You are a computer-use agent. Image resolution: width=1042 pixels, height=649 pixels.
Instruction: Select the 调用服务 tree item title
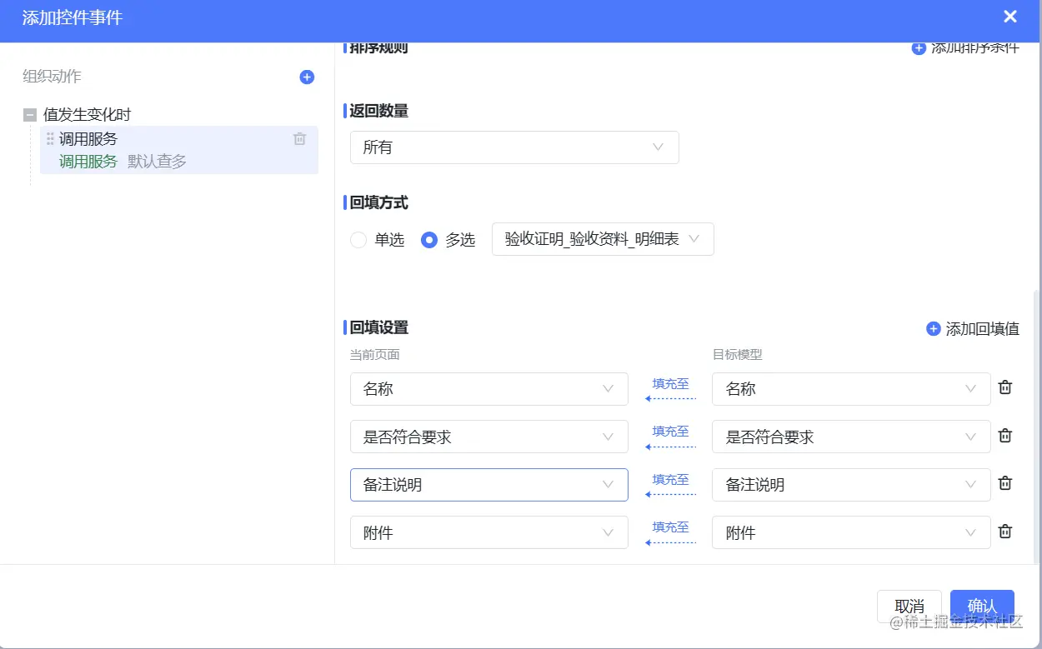(x=88, y=139)
